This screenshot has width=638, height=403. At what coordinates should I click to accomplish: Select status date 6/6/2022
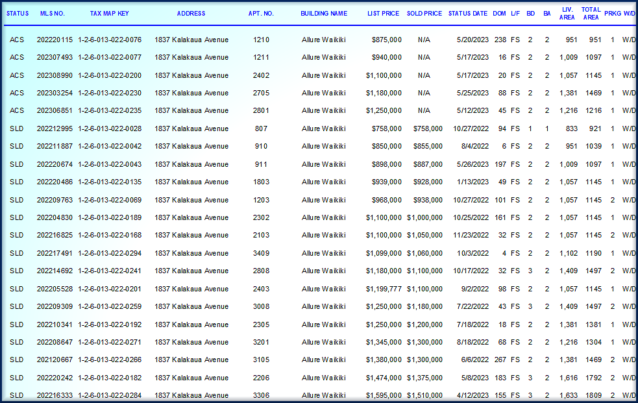pyautogui.click(x=475, y=360)
